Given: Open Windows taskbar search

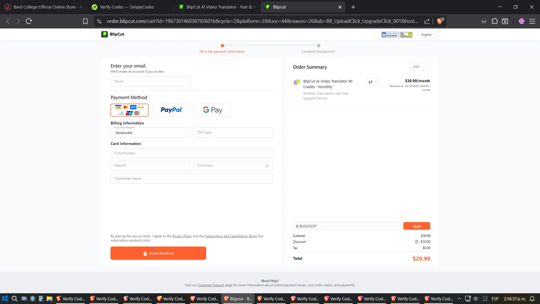Looking at the screenshot, I should click(14, 299).
